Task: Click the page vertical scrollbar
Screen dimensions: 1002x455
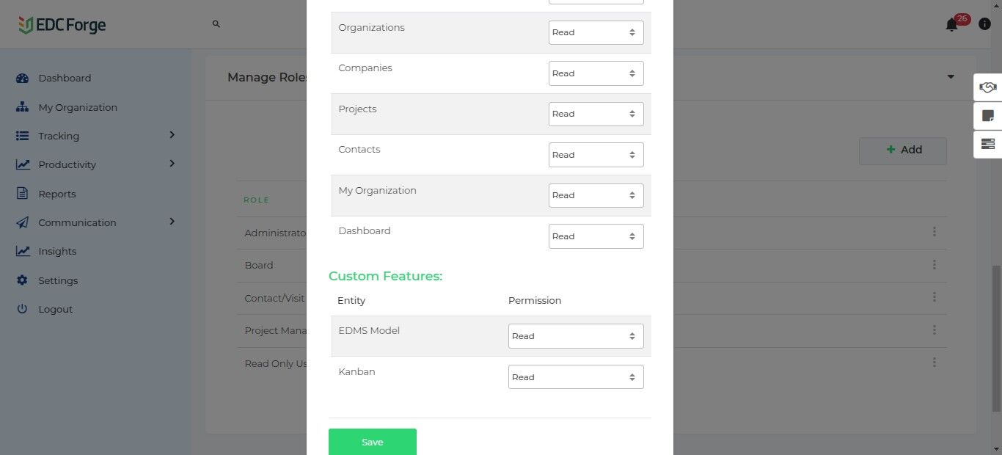Action: pos(997,338)
